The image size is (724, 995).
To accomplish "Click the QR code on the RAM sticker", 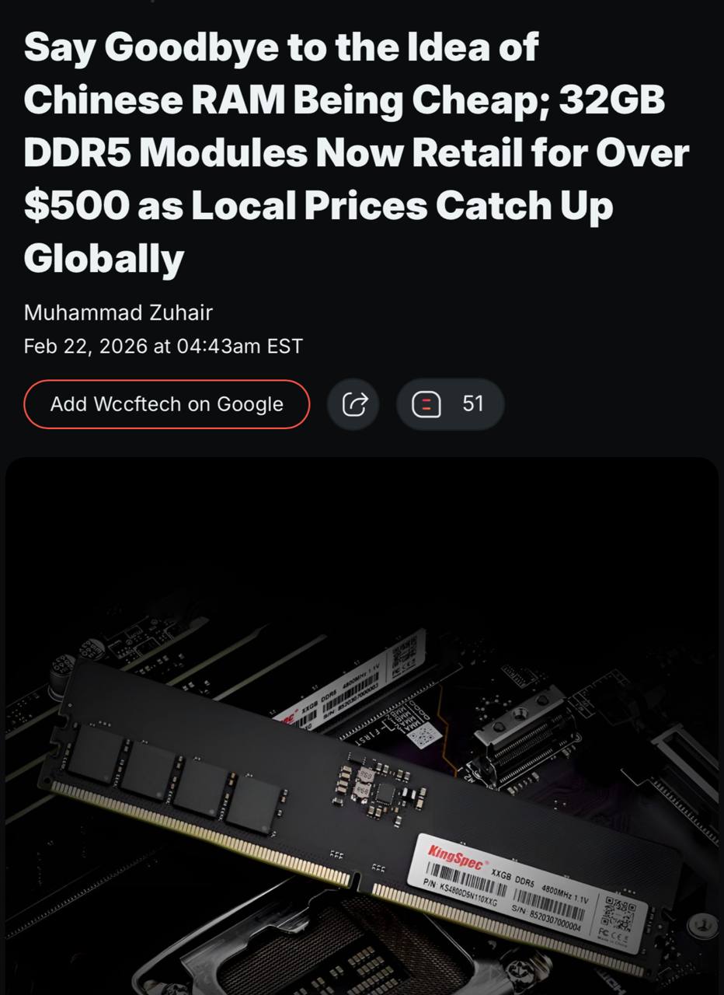I will click(x=619, y=912).
